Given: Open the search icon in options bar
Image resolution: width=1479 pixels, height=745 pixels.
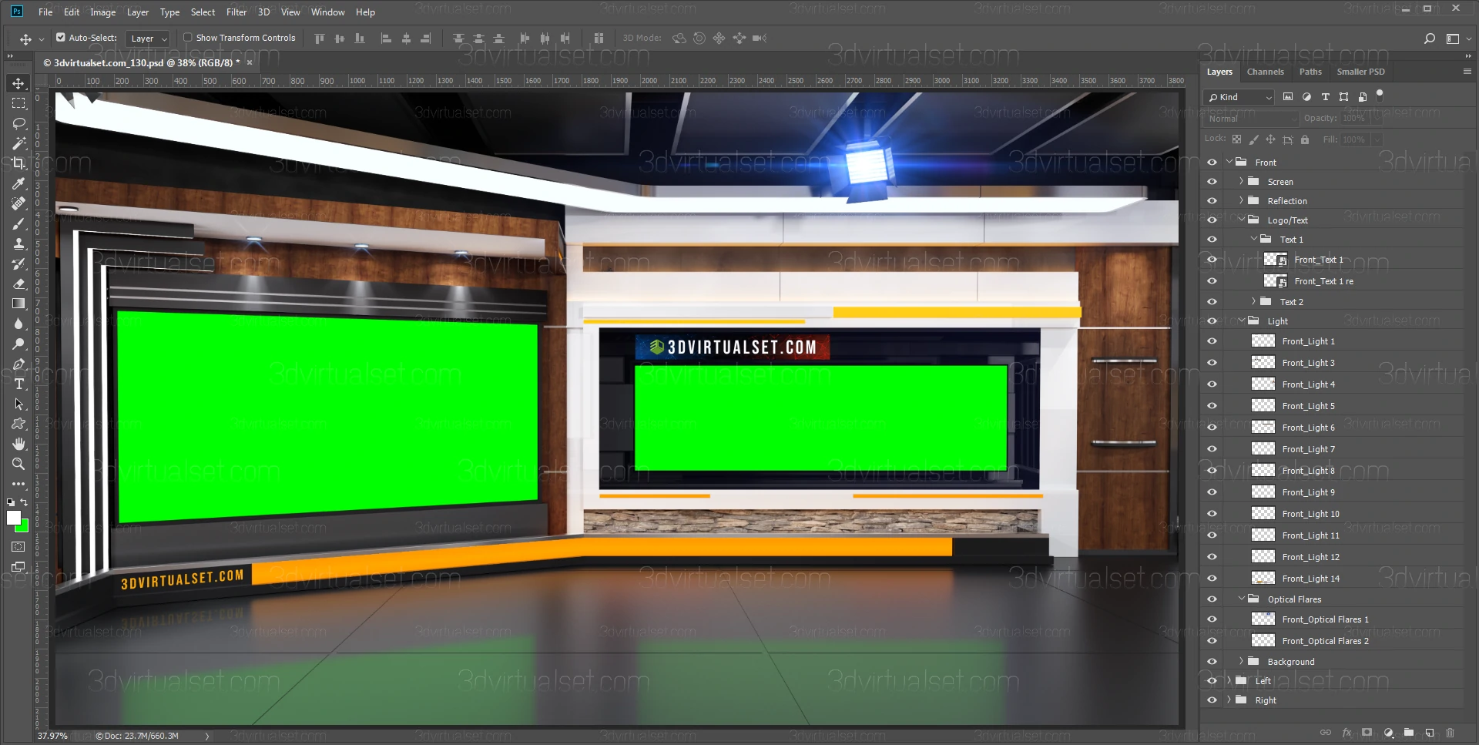Looking at the screenshot, I should tap(1430, 38).
